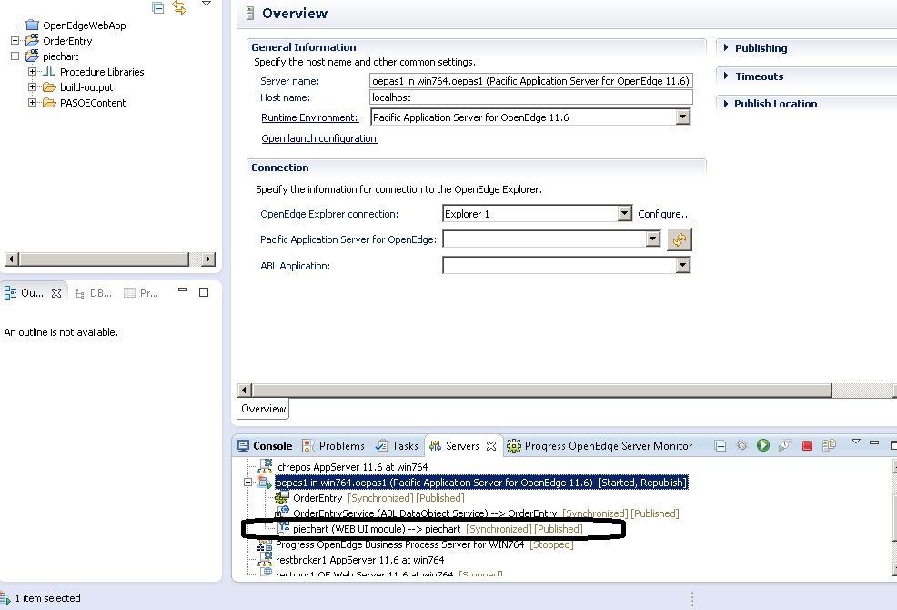Click the build-output folder icon
This screenshot has height=610, width=897.
click(x=49, y=87)
